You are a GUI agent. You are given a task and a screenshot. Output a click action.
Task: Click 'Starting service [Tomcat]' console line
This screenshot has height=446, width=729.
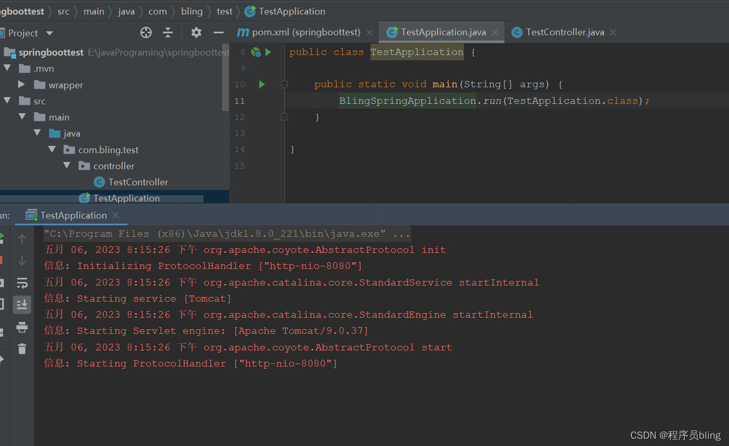pyautogui.click(x=137, y=299)
